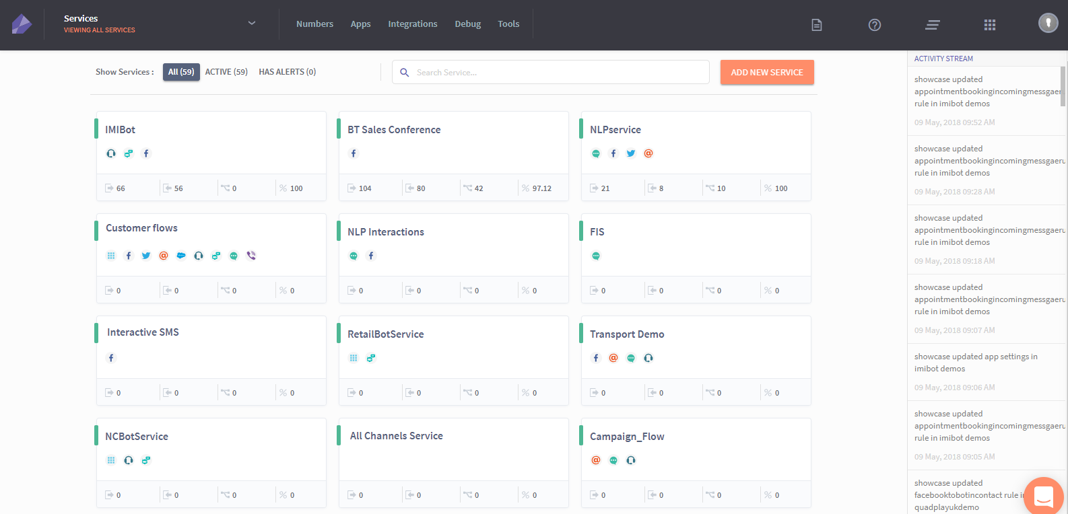This screenshot has height=514, width=1068.
Task: Click the Twitter icon in NLPservice card
Action: 631,153
